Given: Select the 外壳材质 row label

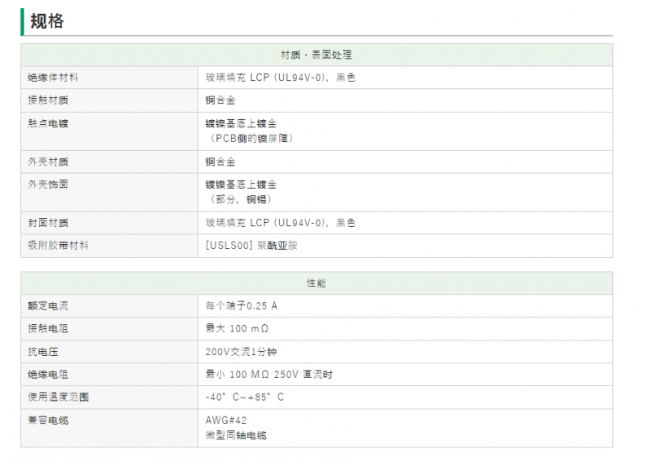Looking at the screenshot, I should pos(48,162).
